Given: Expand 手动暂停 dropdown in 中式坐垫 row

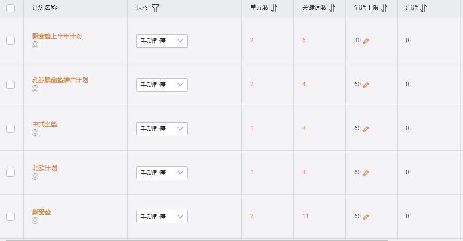Looking at the screenshot, I should (x=162, y=129).
